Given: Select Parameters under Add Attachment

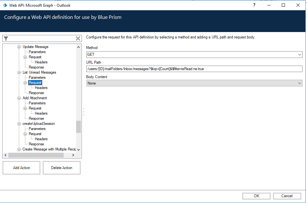Looking at the screenshot, I should pyautogui.click(x=37, y=103).
